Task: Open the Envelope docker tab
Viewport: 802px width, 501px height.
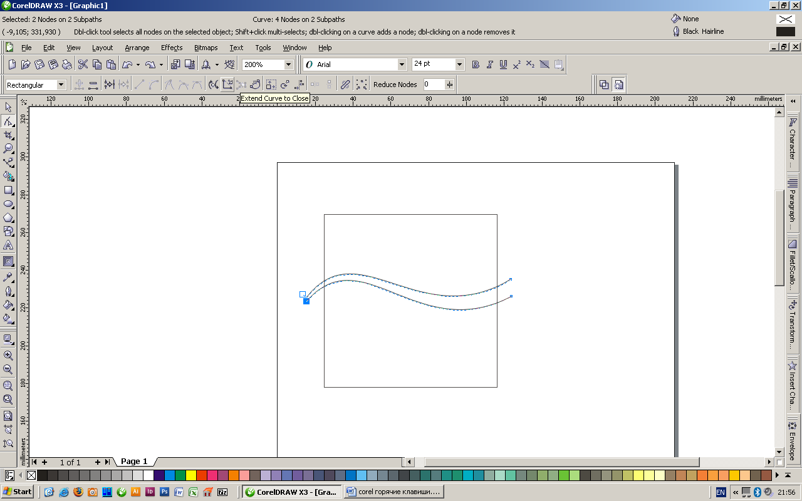Action: coord(793,440)
